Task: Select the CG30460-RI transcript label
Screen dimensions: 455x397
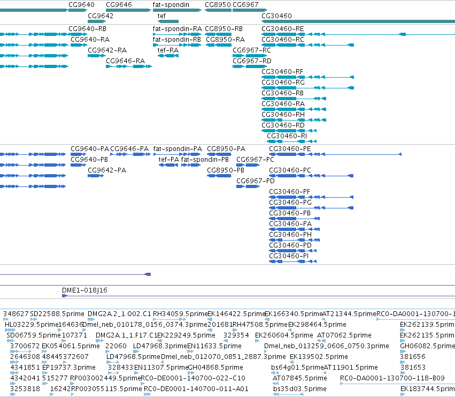Action: click(x=287, y=137)
